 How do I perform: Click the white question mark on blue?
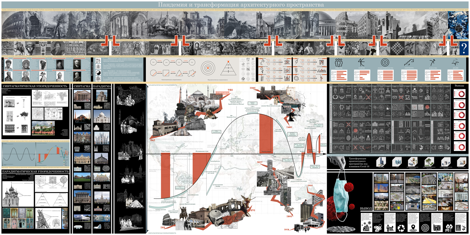pos(463,48)
